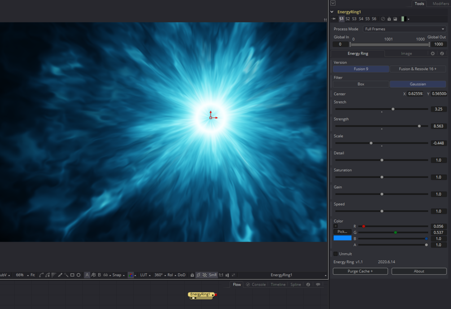Viewport: 451px width, 309px height.
Task: Toggle viewer buffer B
Action: 100,275
